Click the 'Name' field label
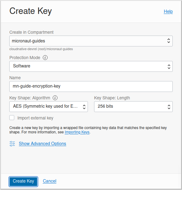 point(15,78)
